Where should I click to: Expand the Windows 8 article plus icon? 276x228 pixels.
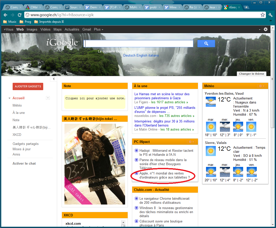pos(136,208)
